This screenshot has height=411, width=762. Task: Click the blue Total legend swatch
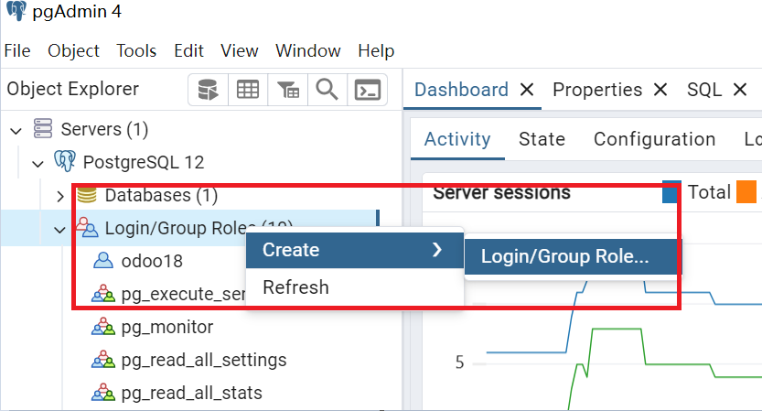point(671,191)
